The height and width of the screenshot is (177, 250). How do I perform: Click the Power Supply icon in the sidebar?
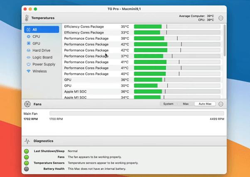point(29,64)
